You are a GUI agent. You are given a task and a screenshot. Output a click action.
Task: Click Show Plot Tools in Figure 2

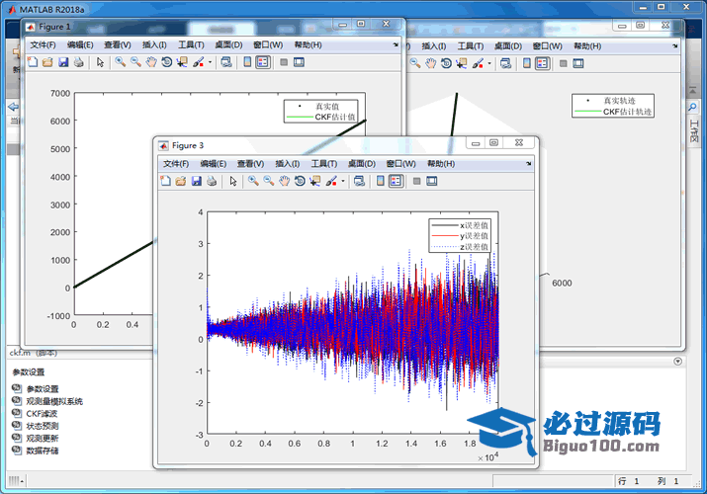tap(578, 63)
